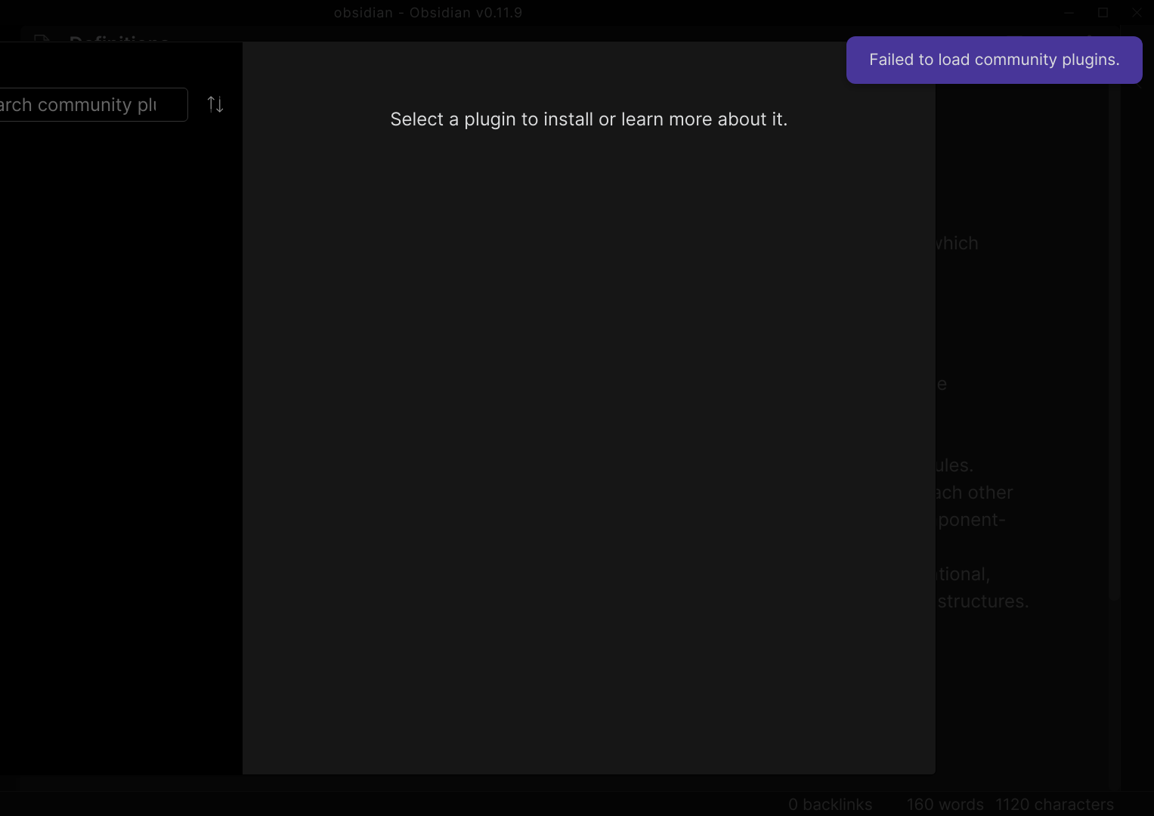Minimize the Obsidian window
Viewport: 1154px width, 816px height.
(1069, 13)
